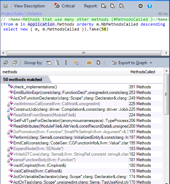Open query settings gear icon
The height and width of the screenshot is (184, 170).
click(141, 6)
